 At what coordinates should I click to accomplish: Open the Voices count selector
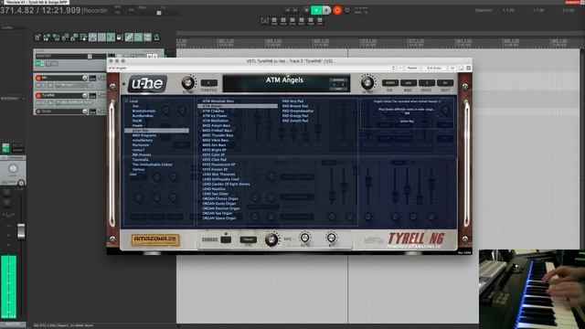[x=427, y=83]
